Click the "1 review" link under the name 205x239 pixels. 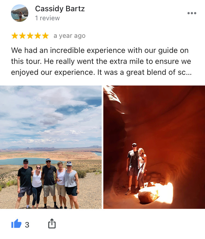click(x=47, y=18)
